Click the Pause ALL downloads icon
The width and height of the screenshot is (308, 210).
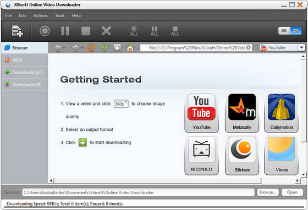tap(155, 31)
